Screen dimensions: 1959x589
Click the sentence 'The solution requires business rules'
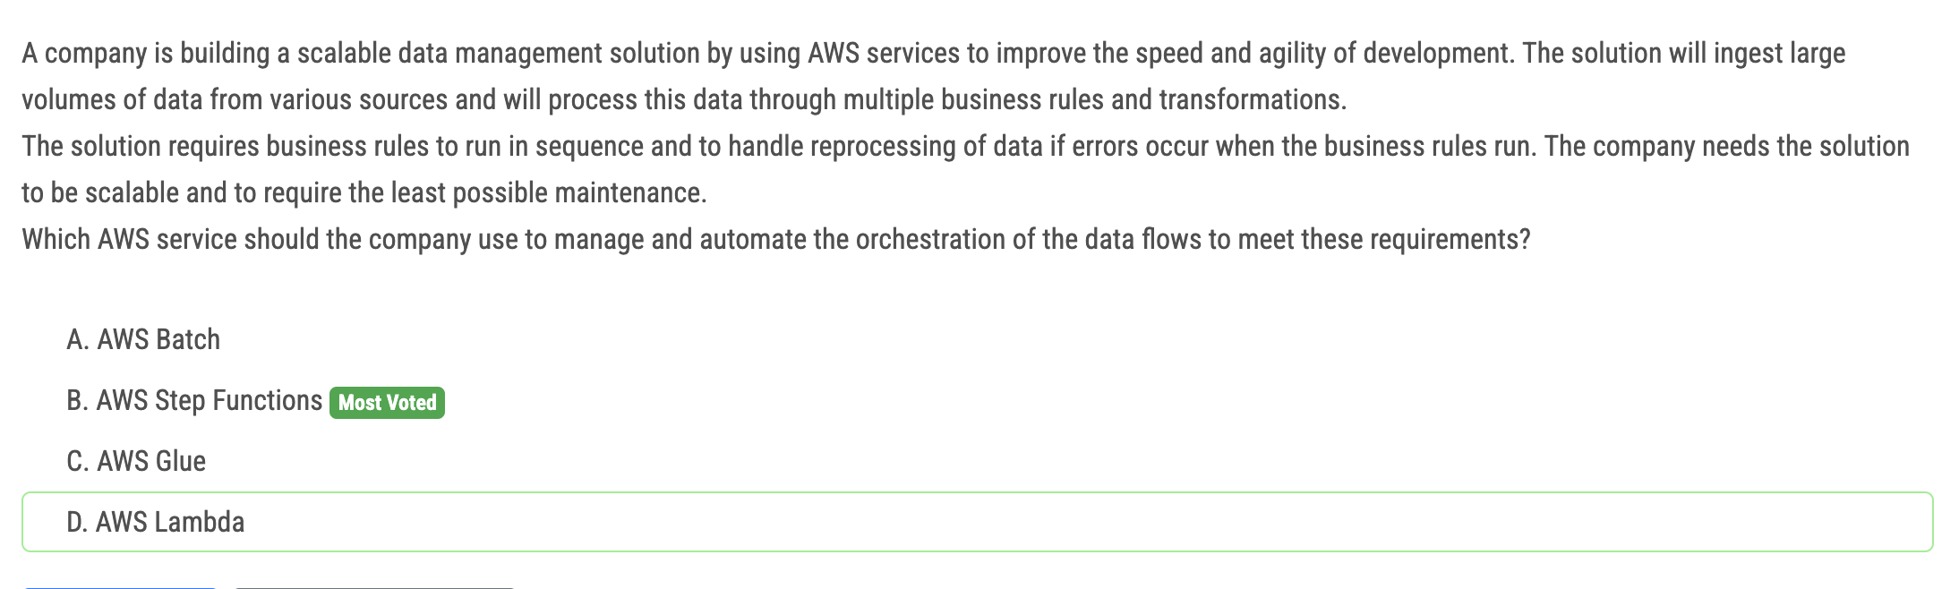tap(965, 147)
